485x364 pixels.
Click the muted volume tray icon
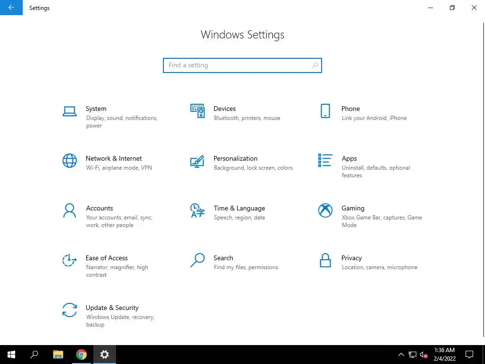point(424,355)
